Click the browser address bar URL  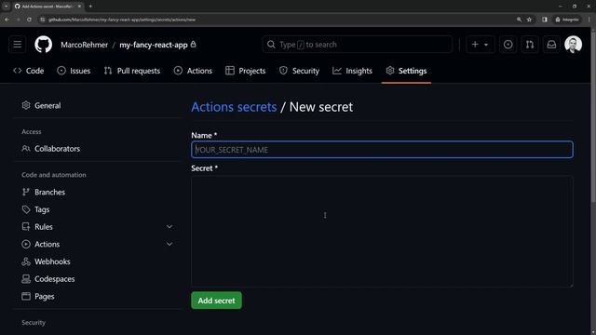pyautogui.click(x=122, y=20)
